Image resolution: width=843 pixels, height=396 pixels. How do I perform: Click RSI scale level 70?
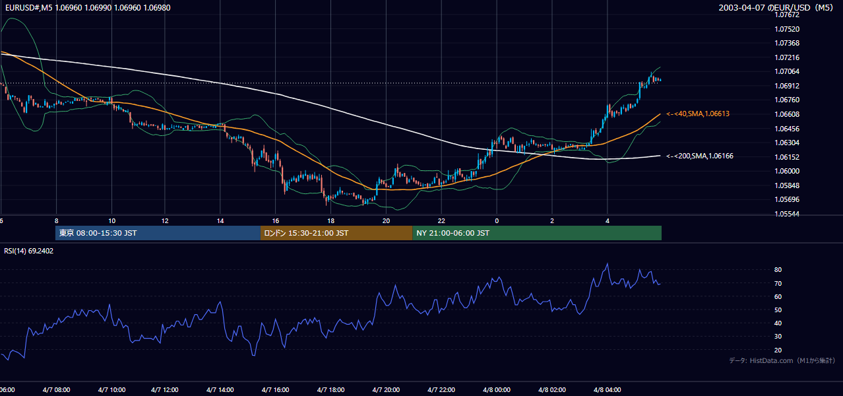(778, 283)
